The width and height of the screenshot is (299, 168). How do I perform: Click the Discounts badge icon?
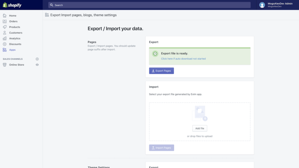[x=5, y=44]
